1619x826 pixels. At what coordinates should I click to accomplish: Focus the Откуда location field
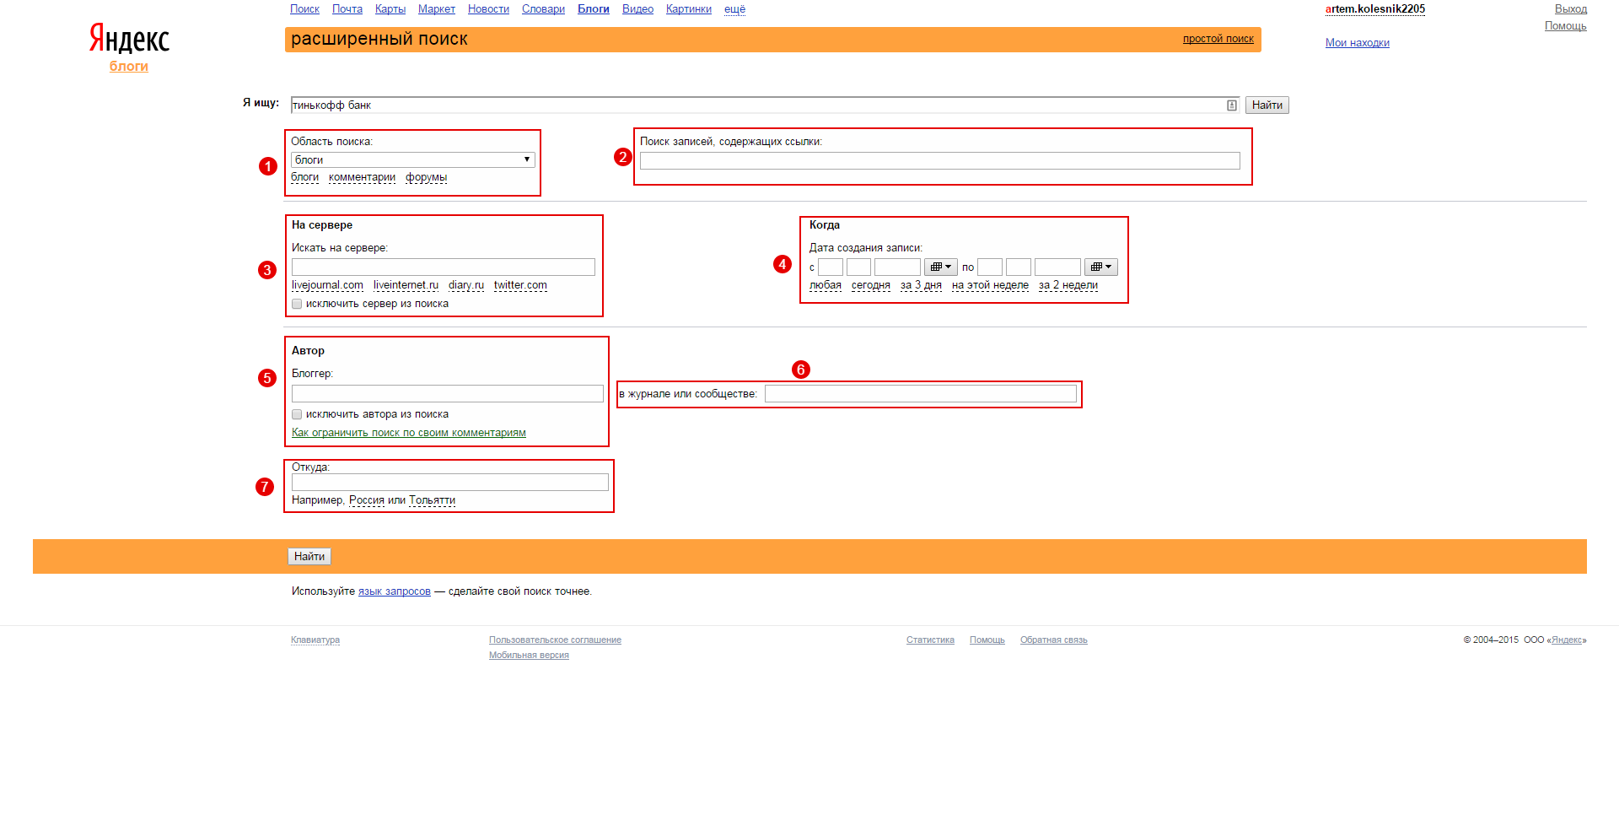coord(450,483)
